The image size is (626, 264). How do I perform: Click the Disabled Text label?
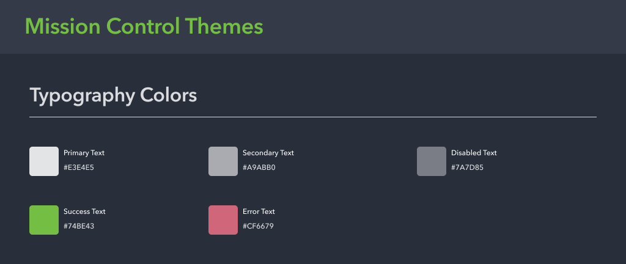point(474,153)
